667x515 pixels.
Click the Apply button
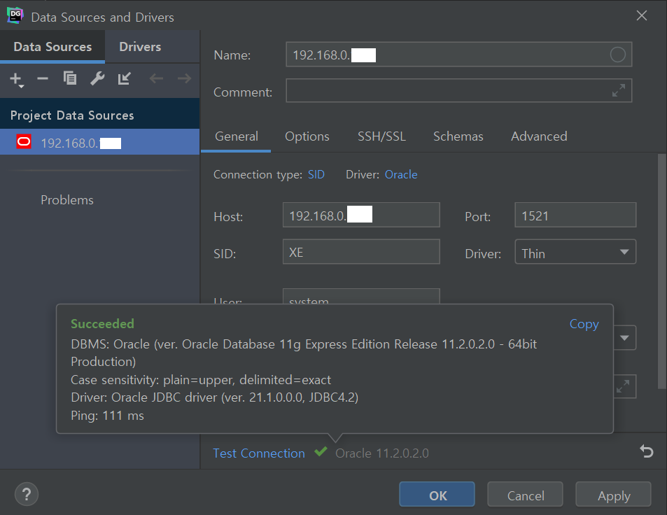[613, 494]
